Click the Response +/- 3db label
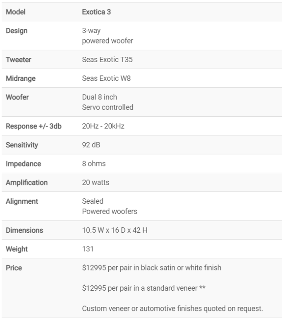Image resolution: width=282 pixels, height=318 pixels. (33, 126)
